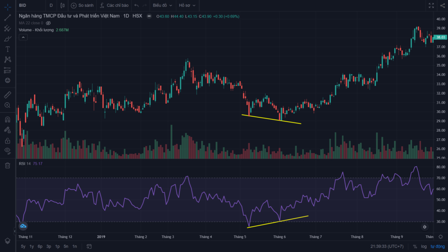Click the Volume - Khối lượng legend
Screen dimensions: 448x252
(x=36, y=30)
